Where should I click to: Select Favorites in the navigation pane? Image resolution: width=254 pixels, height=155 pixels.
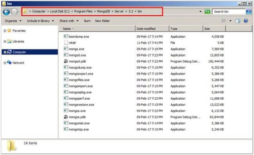pos(19,31)
